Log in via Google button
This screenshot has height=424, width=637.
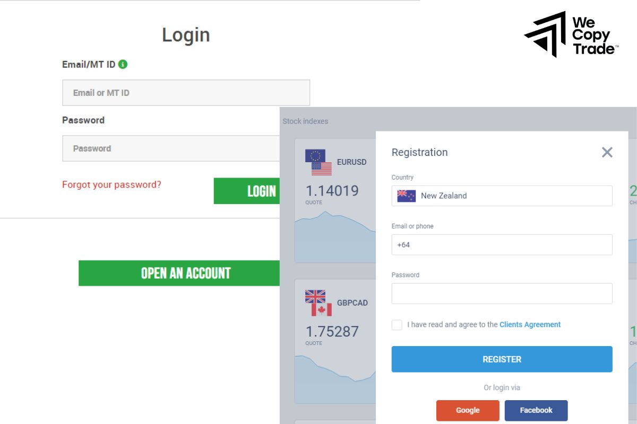[468, 410]
